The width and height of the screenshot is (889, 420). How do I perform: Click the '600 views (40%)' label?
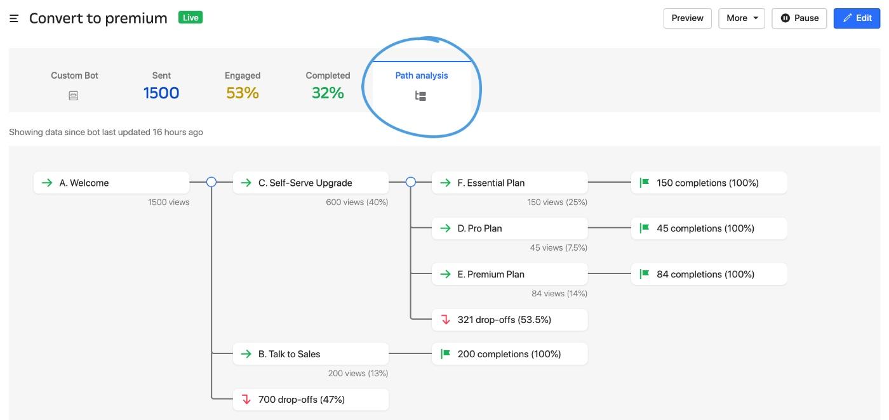pyautogui.click(x=358, y=202)
